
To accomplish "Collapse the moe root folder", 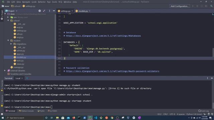I will click(x=5, y=14).
